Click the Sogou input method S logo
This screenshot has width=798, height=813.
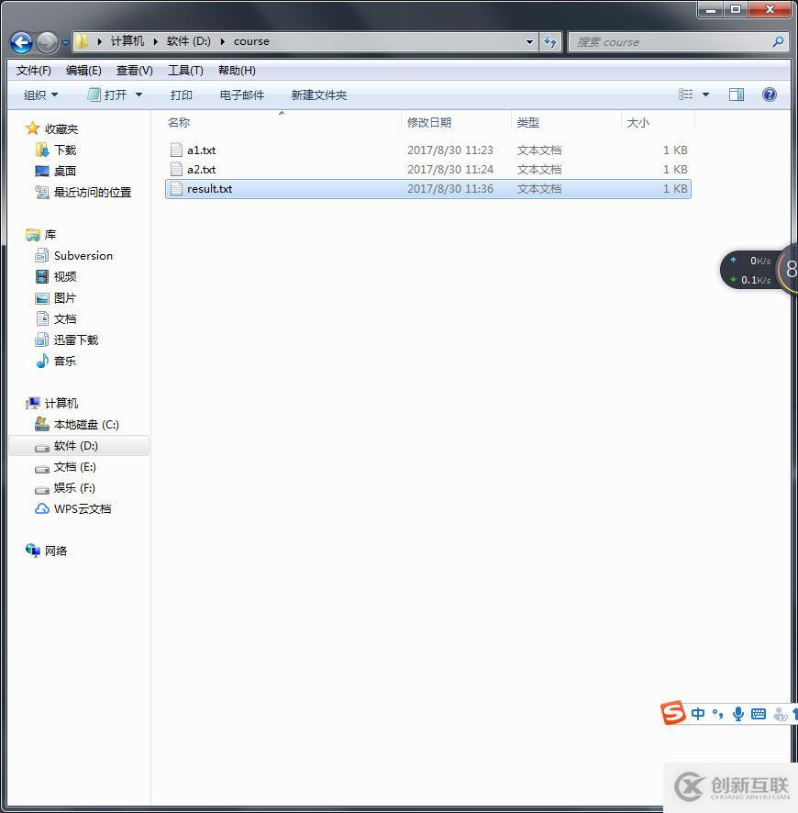click(673, 712)
